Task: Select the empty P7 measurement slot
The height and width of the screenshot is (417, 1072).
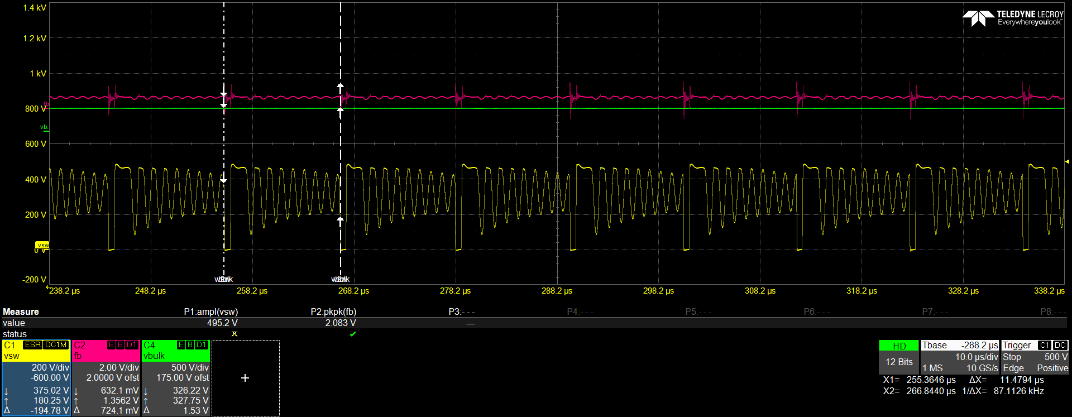Action: (x=935, y=311)
